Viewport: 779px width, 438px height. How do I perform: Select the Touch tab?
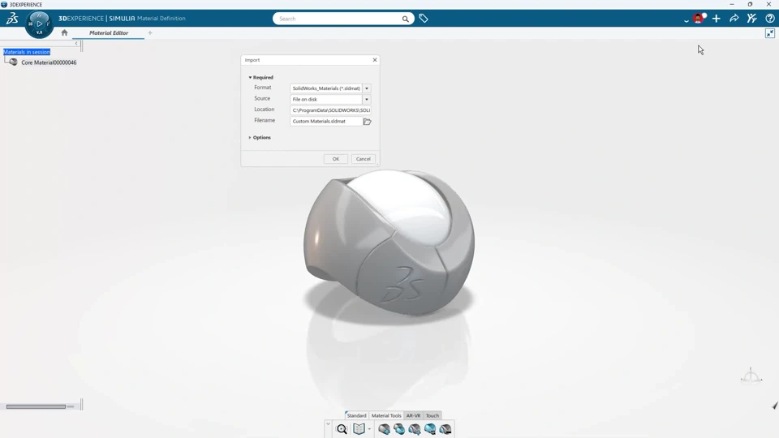point(433,415)
